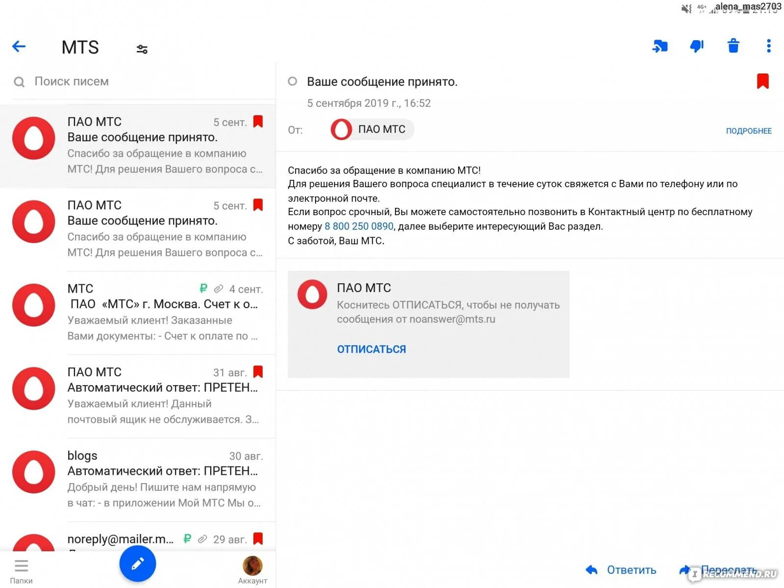Open the blogs email from 30 авг.

pyautogui.click(x=138, y=479)
